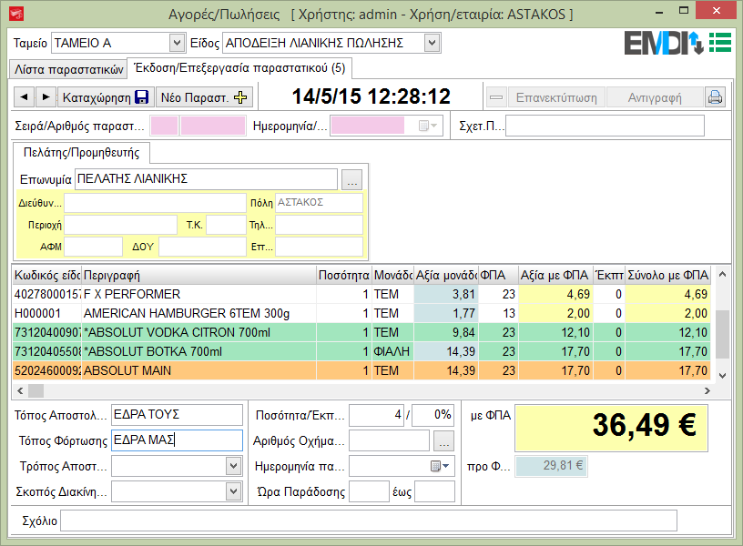Go to next document with right arrow
The image size is (743, 546).
[x=46, y=97]
